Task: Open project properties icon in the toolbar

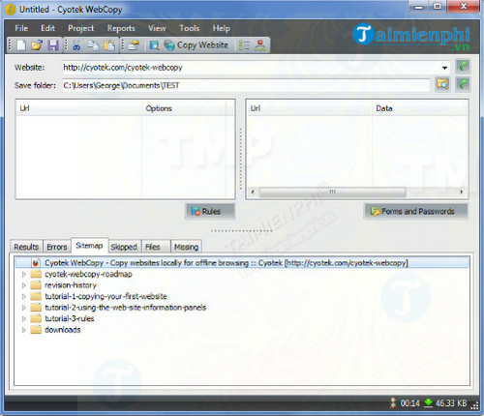Action: [x=134, y=45]
